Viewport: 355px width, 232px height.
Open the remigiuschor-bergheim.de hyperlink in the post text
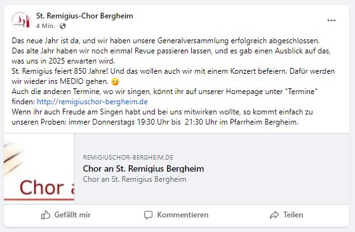[92, 102]
